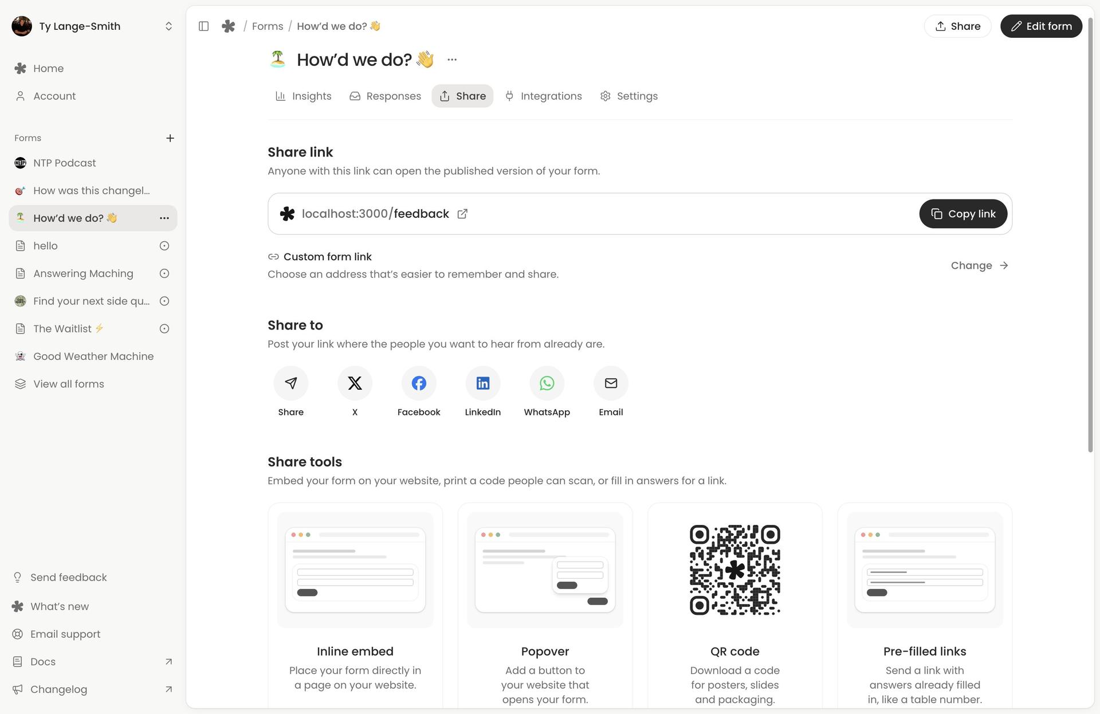
Task: Switch to the Responses tab
Action: tap(386, 96)
